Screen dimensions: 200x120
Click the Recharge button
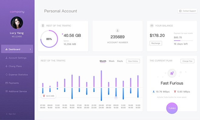(x=156, y=43)
